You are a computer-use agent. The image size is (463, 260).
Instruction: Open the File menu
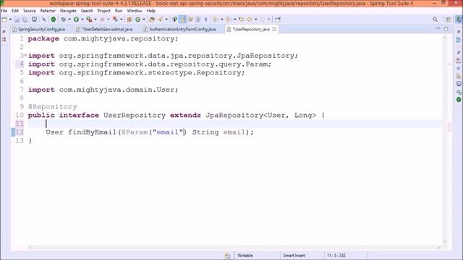[4, 11]
